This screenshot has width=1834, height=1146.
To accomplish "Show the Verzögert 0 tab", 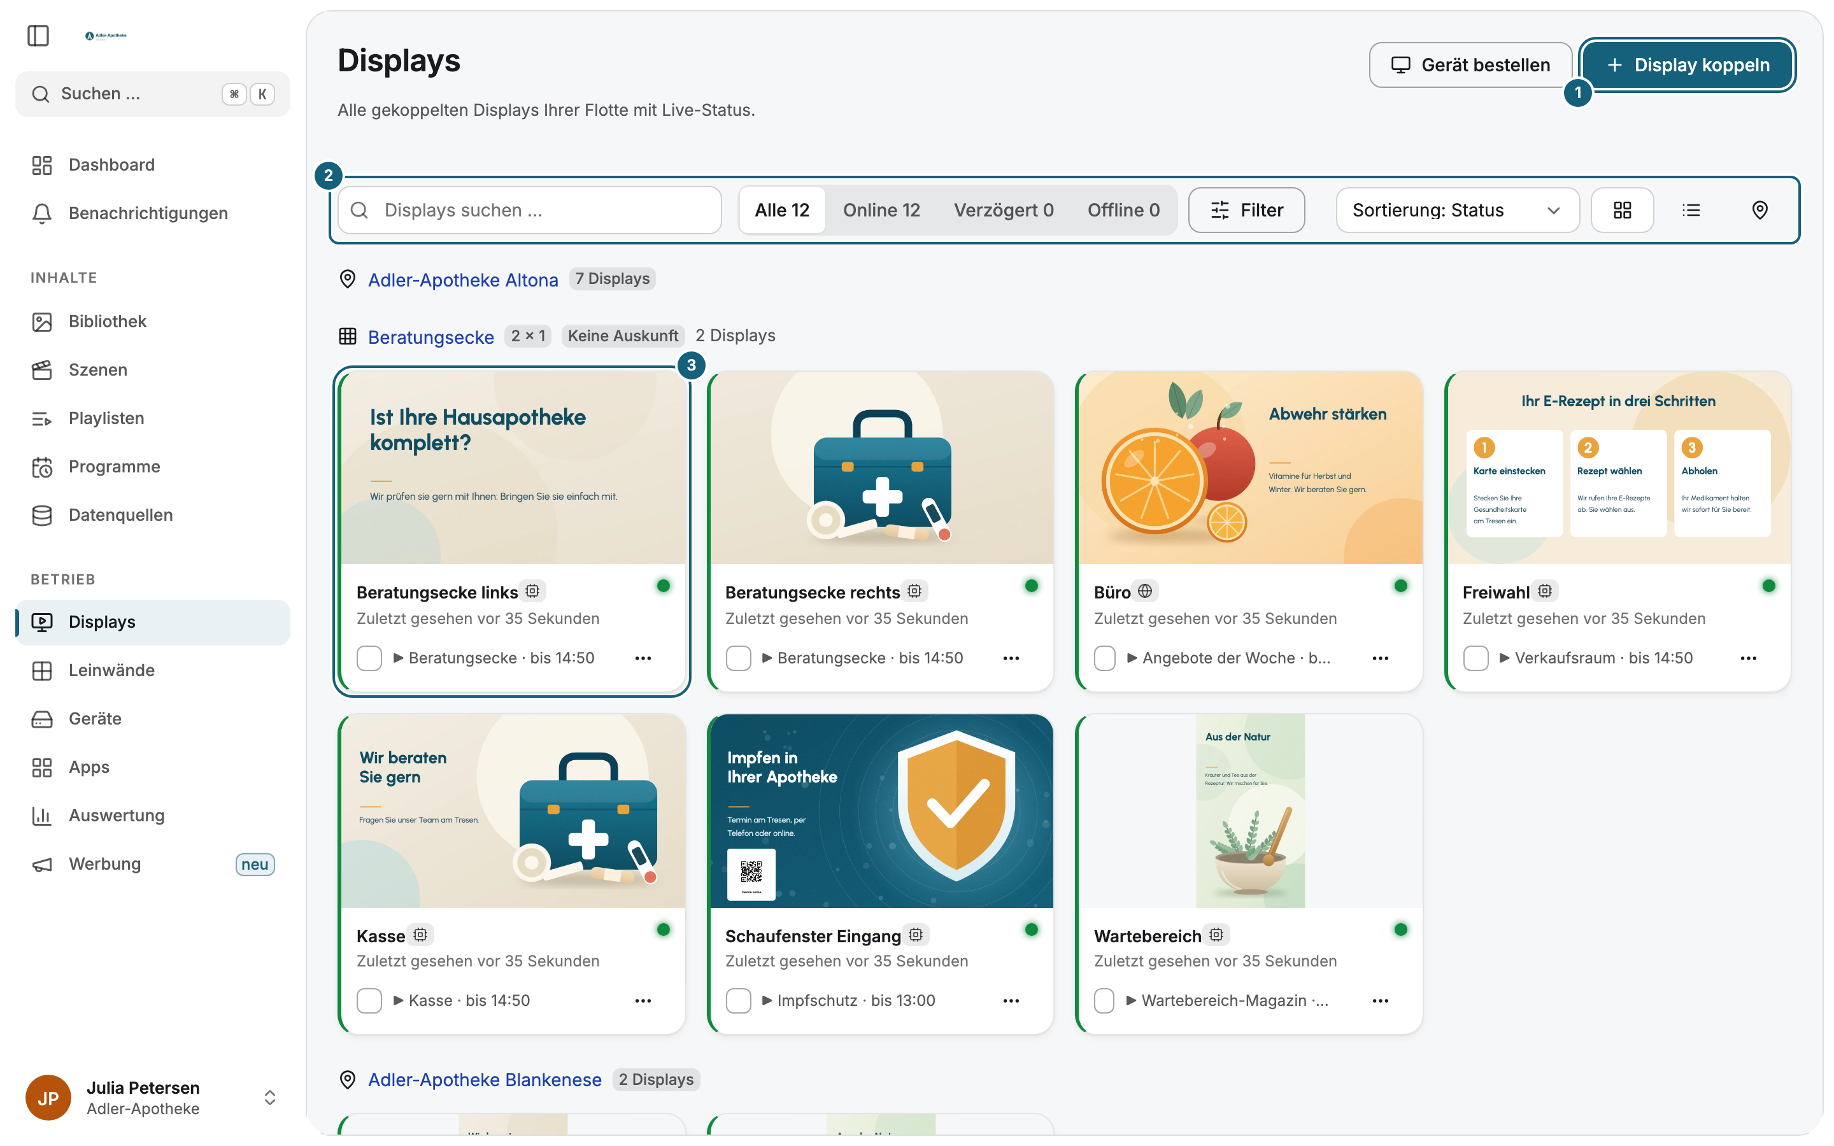I will [1004, 210].
